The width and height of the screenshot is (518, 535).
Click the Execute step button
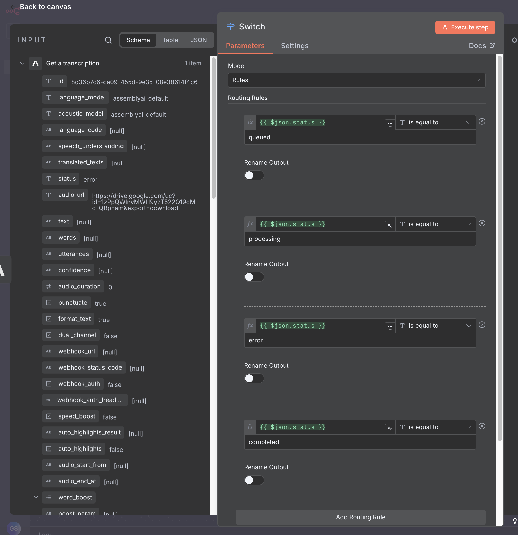pyautogui.click(x=465, y=27)
